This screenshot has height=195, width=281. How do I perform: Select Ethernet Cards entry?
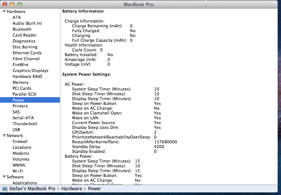(27, 53)
